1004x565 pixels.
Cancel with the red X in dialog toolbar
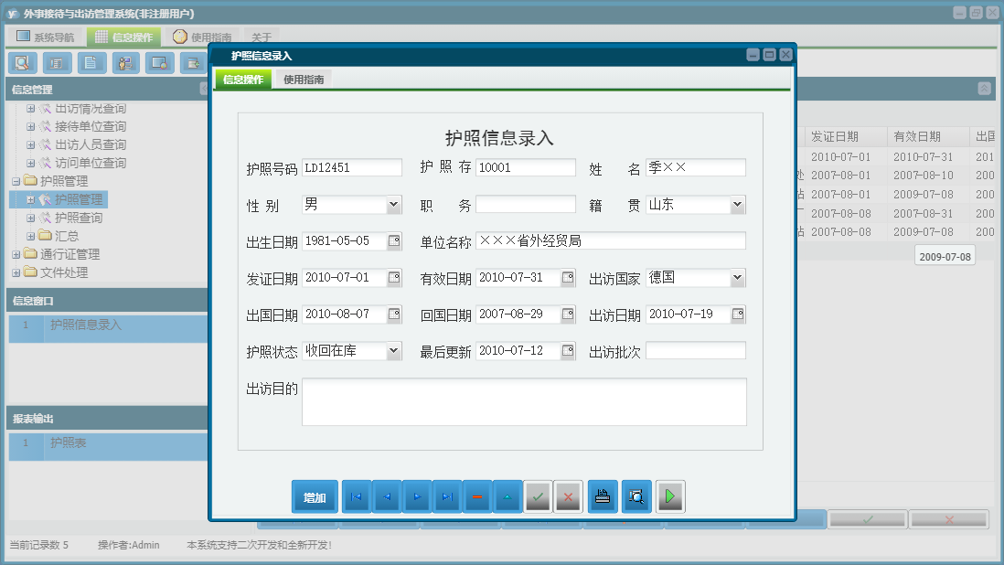568,496
